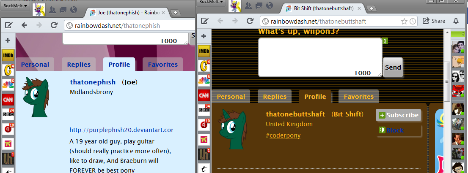Image resolution: width=468 pixels, height=173 pixels.
Task: Open the CNN app in the left window sidebar
Action: (x=8, y=100)
